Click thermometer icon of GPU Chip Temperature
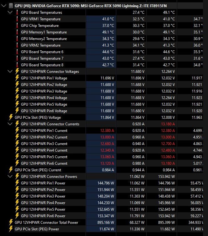This screenshot has width=208, height=236. pos(17,25)
